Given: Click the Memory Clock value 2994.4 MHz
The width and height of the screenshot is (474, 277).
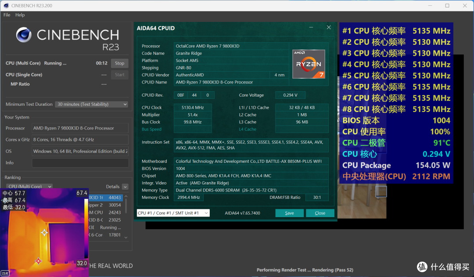Looking at the screenshot, I should pyautogui.click(x=189, y=198).
